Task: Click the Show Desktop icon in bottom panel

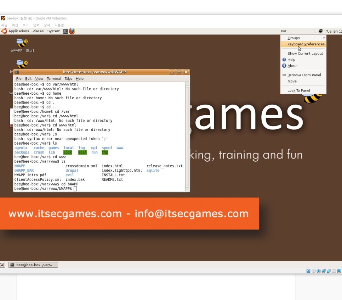Action: 2,265
